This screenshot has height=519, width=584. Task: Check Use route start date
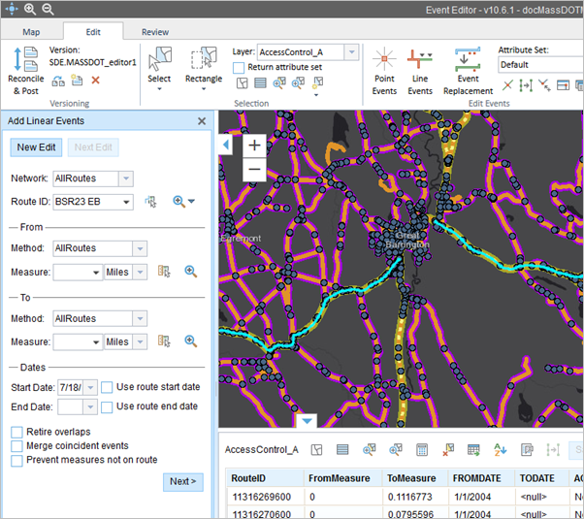point(108,387)
